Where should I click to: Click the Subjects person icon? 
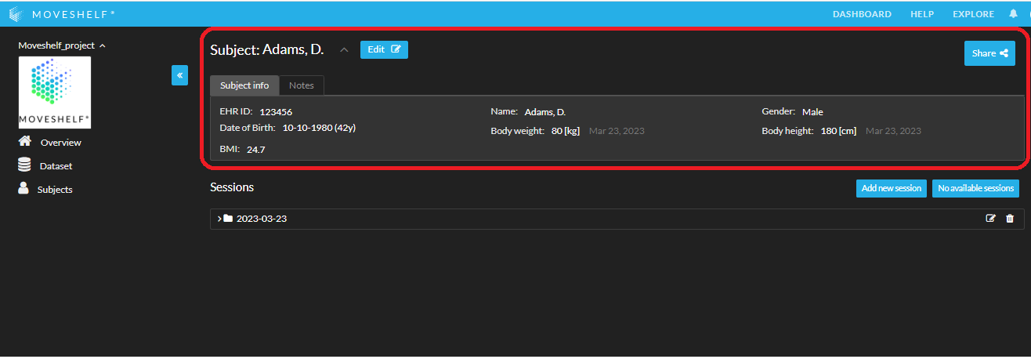pos(24,189)
